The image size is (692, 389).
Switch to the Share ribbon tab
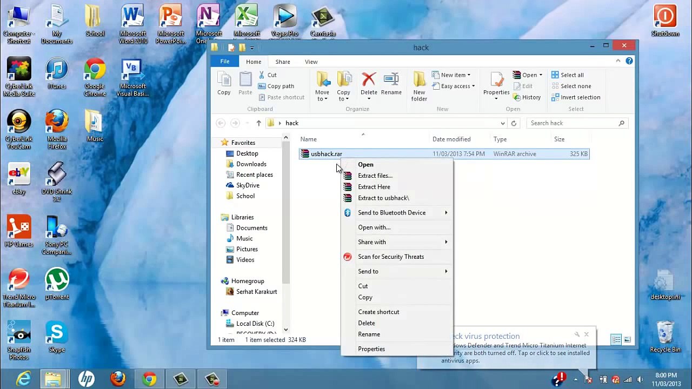point(283,62)
